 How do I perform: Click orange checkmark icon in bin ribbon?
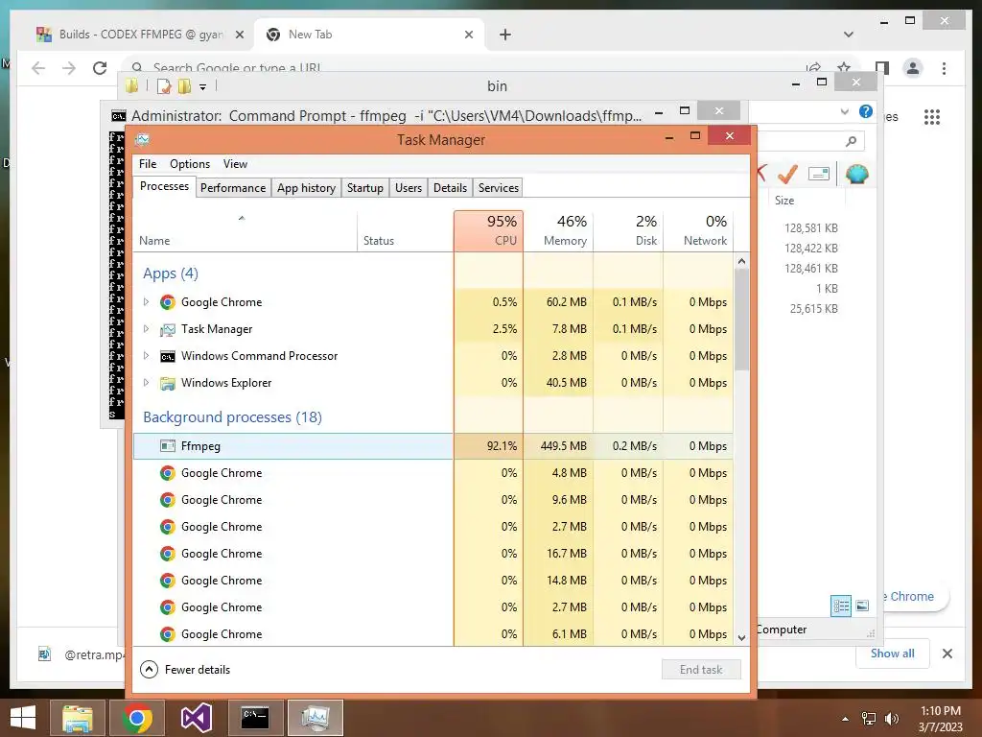click(787, 174)
